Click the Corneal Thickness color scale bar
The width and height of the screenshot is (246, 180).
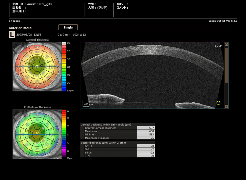point(64,67)
